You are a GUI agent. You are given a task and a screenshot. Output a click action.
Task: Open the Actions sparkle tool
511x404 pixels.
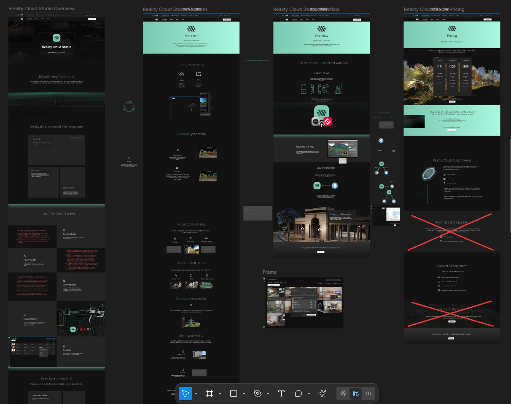point(323,393)
